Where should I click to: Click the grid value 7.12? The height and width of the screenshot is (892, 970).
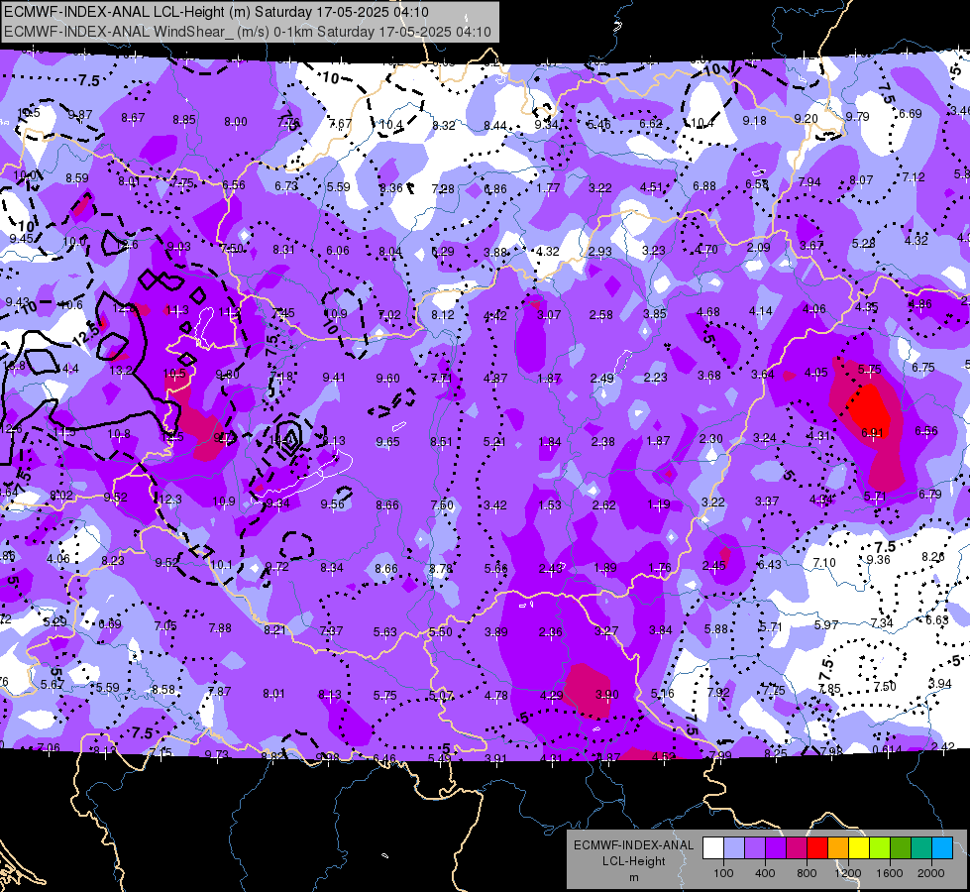pyautogui.click(x=914, y=177)
